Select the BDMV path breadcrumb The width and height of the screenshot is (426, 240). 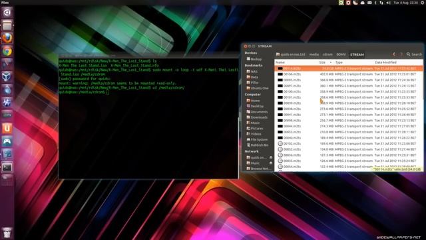pos(341,55)
